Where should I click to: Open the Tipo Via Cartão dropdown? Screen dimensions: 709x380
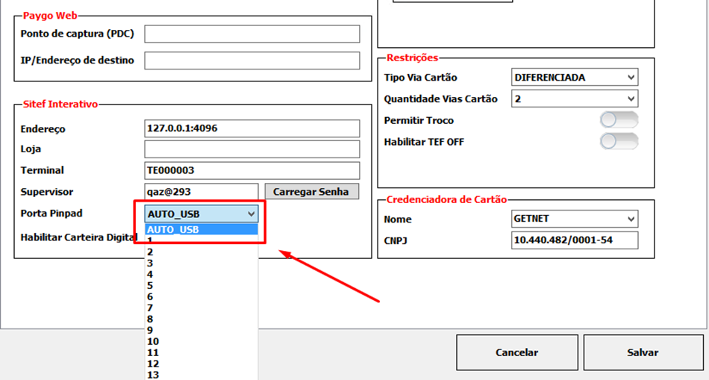click(x=575, y=78)
